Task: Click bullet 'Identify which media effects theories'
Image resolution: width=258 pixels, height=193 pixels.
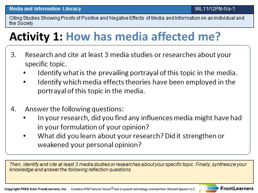Action: (136, 86)
